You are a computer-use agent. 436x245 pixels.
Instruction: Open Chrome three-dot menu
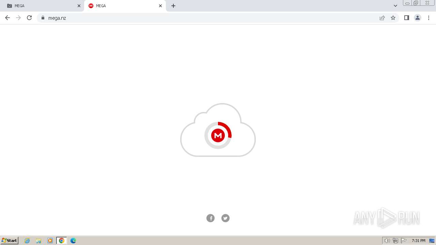point(429,18)
